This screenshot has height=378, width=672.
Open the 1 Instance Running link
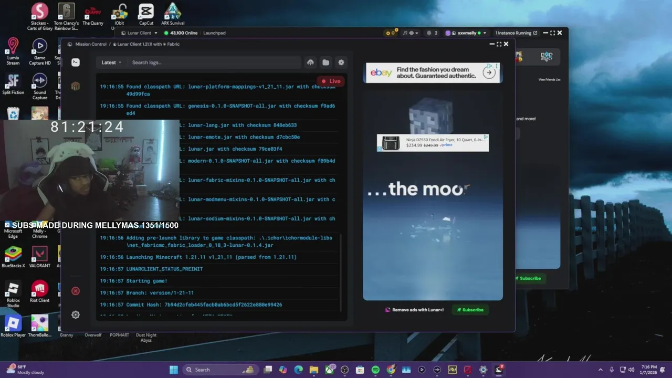tap(516, 33)
